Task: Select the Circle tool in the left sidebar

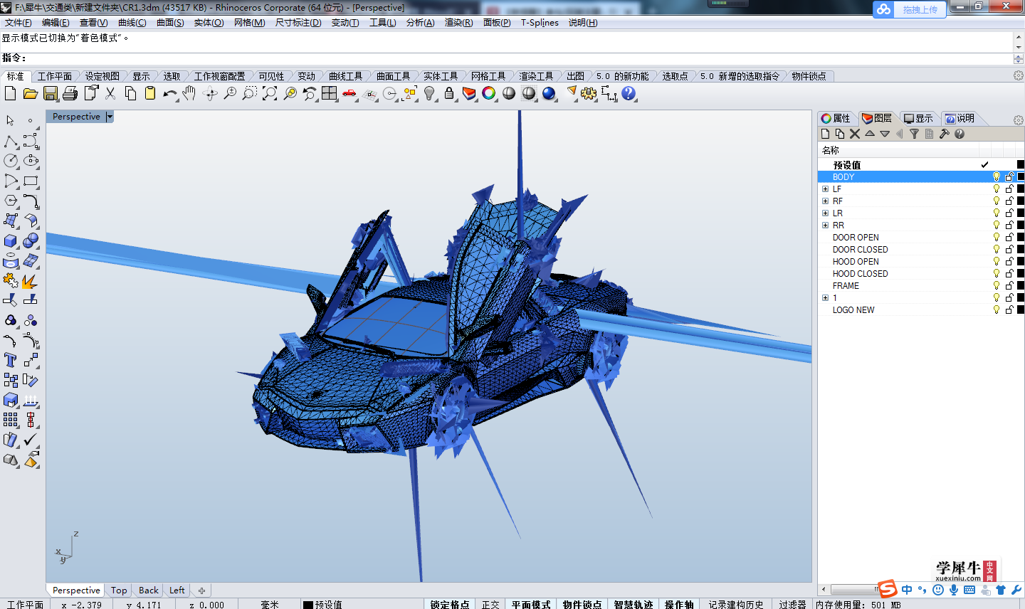Action: [x=11, y=161]
